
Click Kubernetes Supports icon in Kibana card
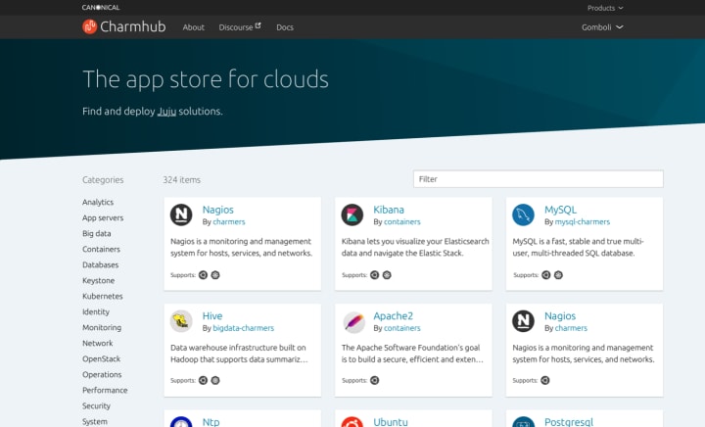387,275
